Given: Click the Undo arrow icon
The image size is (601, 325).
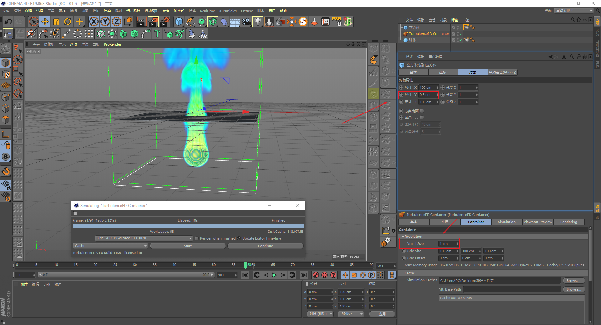Looking at the screenshot, I should tap(8, 22).
